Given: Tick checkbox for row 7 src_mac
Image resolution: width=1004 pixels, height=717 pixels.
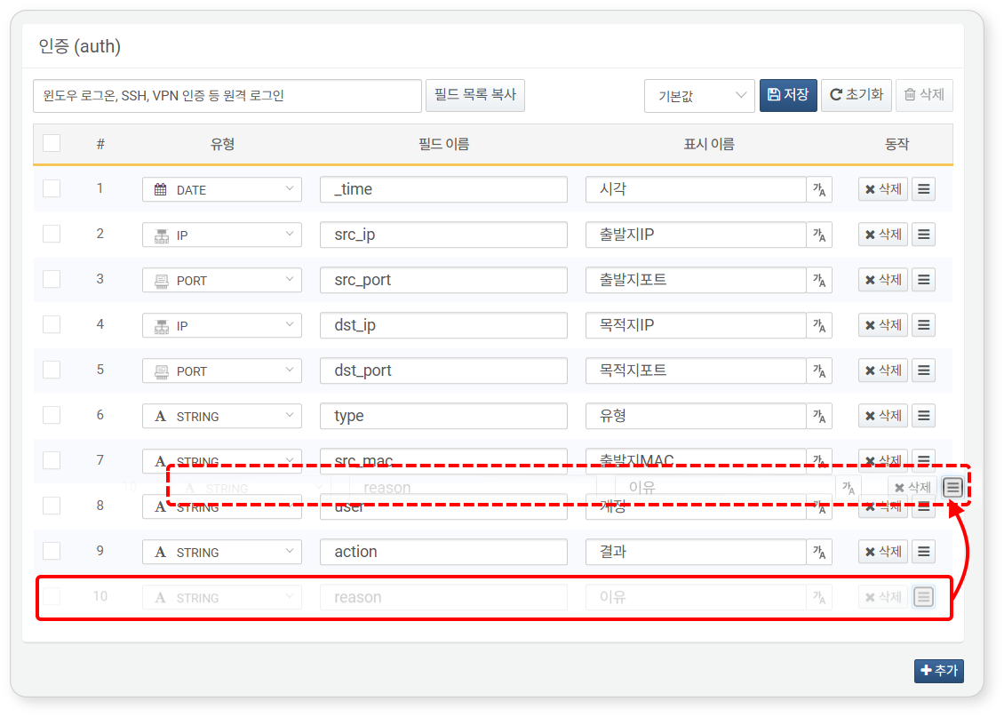Looking at the screenshot, I should pyautogui.click(x=52, y=460).
